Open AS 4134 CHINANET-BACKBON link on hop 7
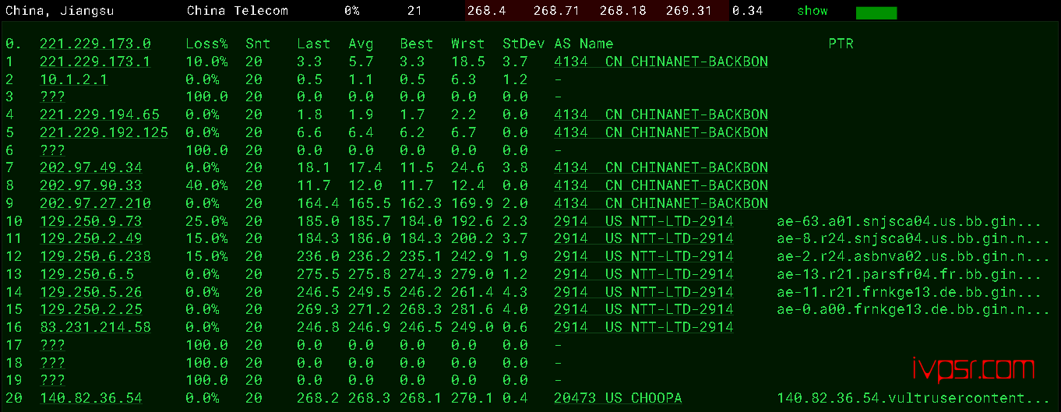The width and height of the screenshot is (1061, 412). pyautogui.click(x=661, y=167)
